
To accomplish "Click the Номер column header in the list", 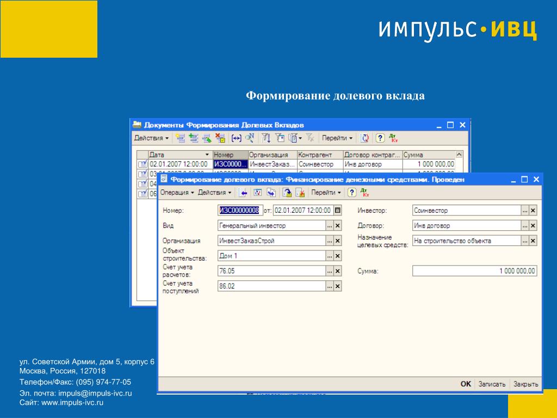I will [230, 155].
